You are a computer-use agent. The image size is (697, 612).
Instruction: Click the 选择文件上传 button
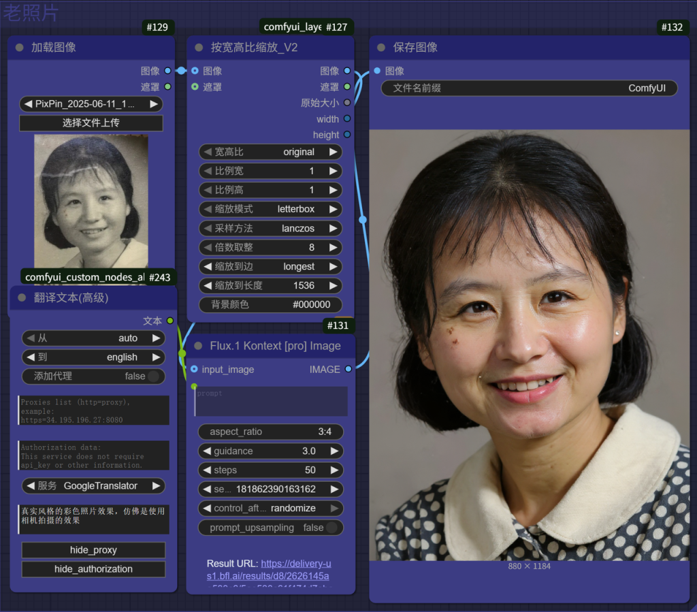[x=91, y=123]
